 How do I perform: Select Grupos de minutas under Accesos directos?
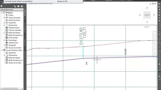point(15,63)
